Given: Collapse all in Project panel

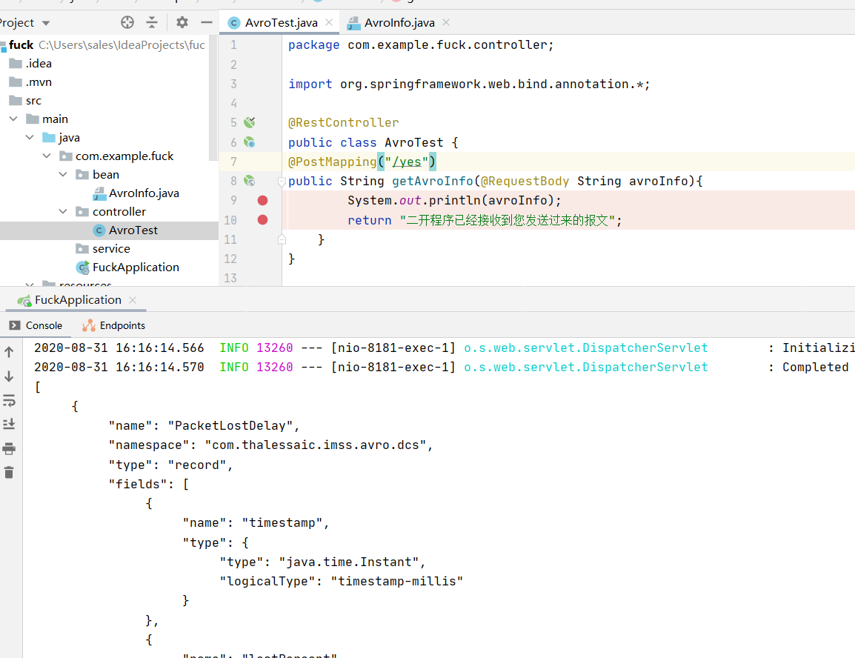Looking at the screenshot, I should click(152, 22).
